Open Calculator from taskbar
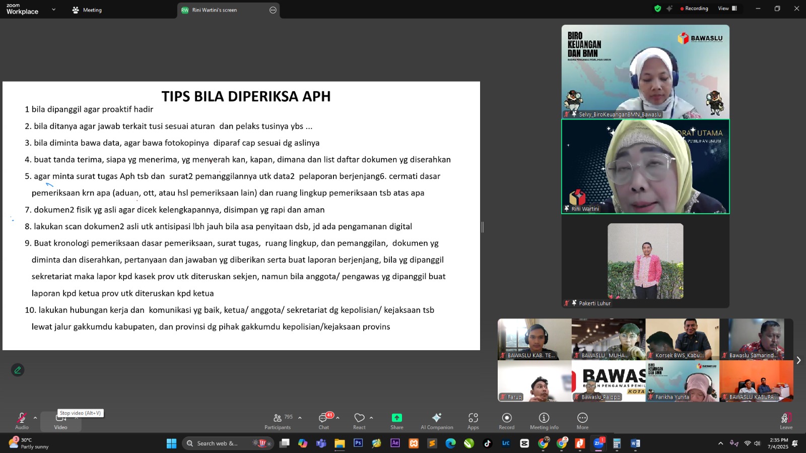Screen dimensions: 806x453 click(x=617, y=443)
